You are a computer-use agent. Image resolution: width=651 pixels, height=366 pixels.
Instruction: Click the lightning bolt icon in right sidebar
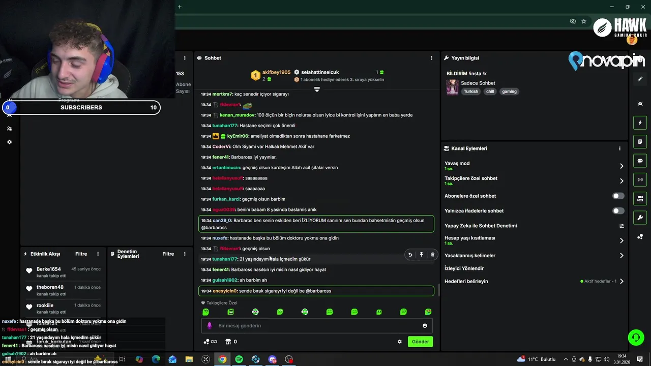(640, 123)
